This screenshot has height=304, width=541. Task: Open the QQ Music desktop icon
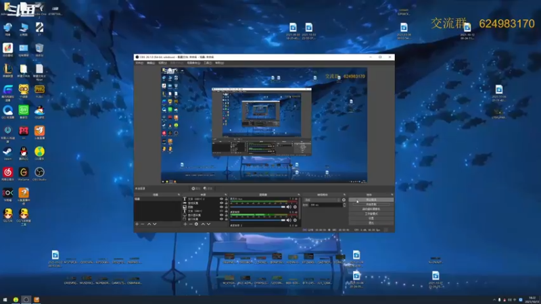coord(39,153)
